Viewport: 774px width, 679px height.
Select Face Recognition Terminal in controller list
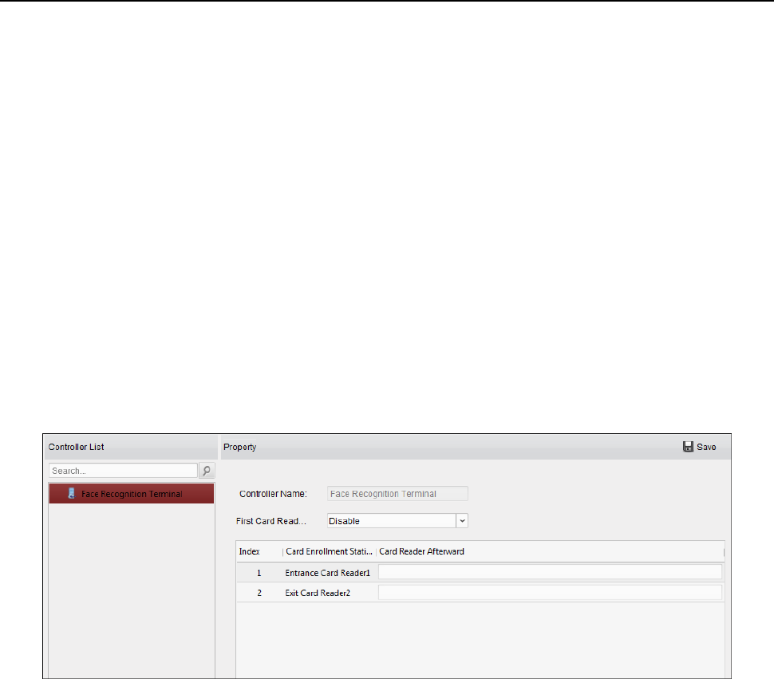pyautogui.click(x=132, y=493)
